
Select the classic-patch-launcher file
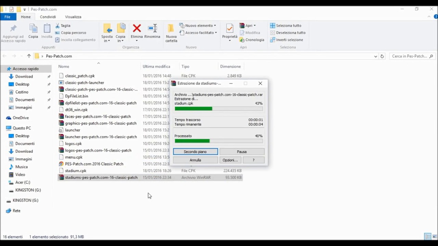(x=85, y=83)
